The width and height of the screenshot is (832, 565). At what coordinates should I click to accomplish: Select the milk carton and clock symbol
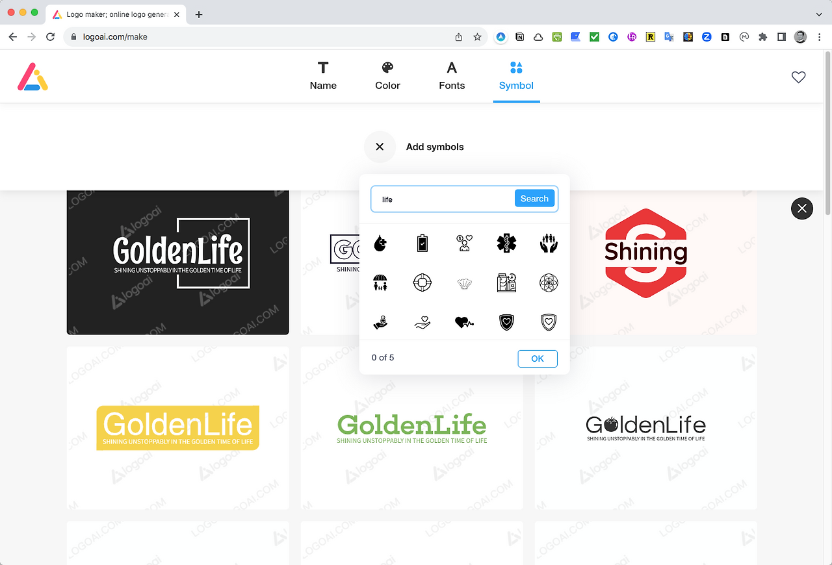pos(507,282)
